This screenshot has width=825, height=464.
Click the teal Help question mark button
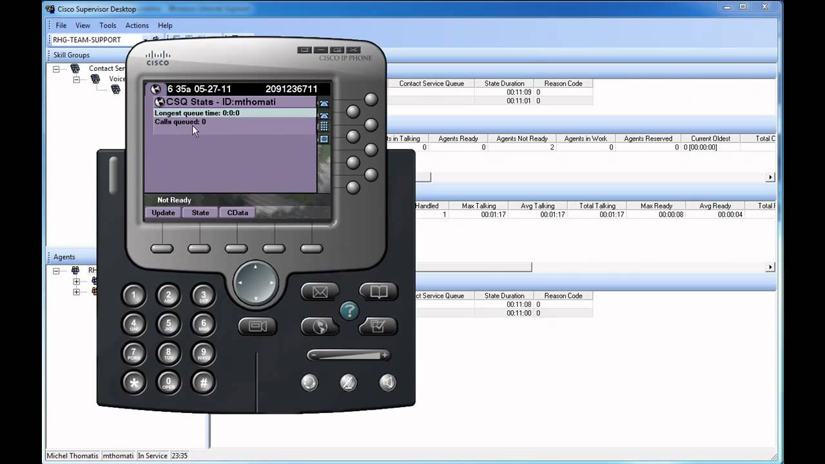pyautogui.click(x=349, y=311)
